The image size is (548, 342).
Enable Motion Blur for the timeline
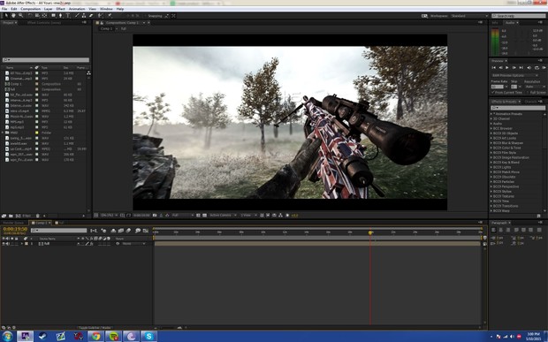(128, 231)
